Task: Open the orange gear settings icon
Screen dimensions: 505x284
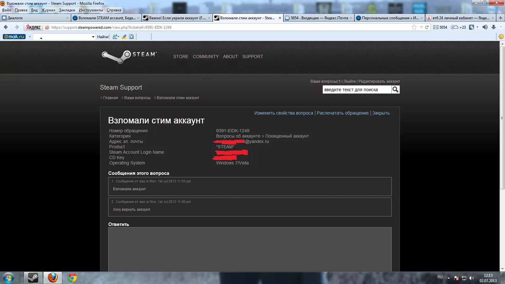Action: coord(501,37)
